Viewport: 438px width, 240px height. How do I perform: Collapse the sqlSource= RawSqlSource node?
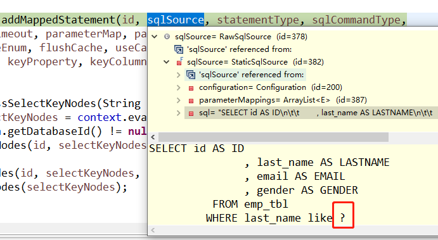154,37
